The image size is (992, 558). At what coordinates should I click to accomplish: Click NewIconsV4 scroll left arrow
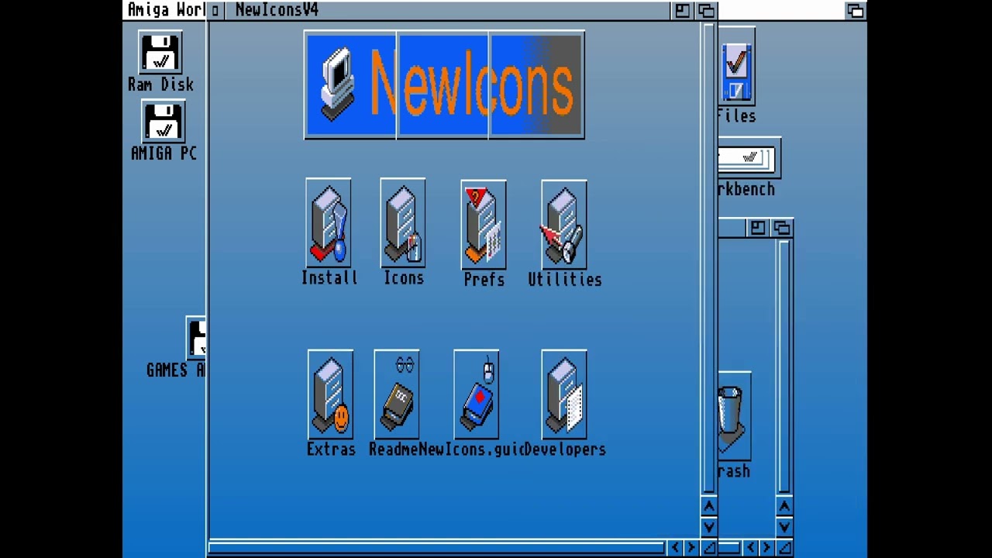click(x=674, y=548)
